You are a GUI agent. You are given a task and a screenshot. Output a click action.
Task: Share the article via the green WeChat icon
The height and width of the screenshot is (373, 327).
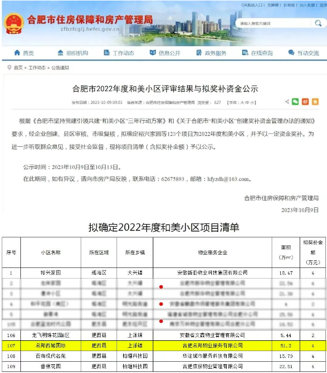[295, 101]
